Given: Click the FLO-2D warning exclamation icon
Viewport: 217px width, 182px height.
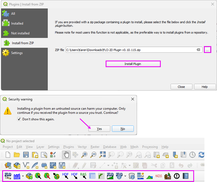Looking at the screenshot, I should [177, 176].
